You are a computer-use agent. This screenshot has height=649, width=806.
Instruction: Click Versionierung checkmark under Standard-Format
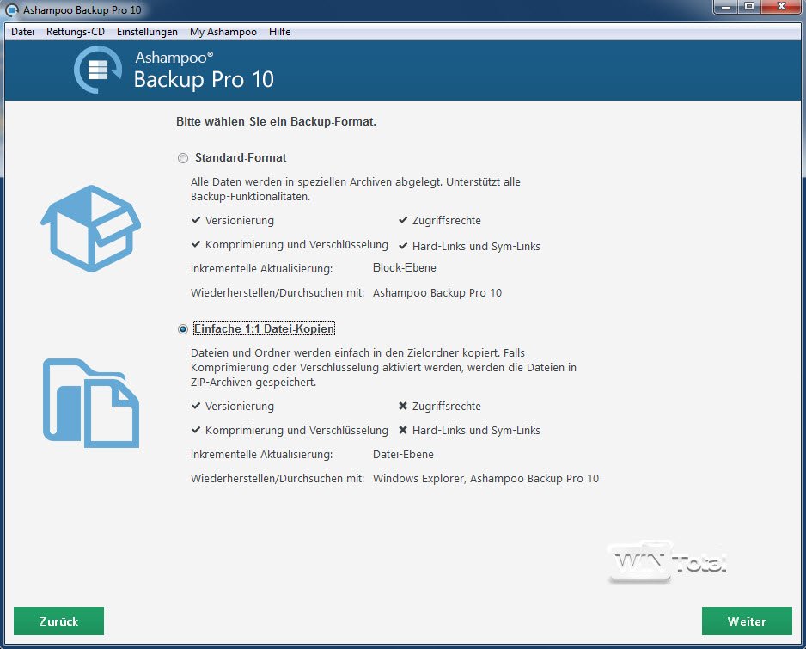point(196,220)
